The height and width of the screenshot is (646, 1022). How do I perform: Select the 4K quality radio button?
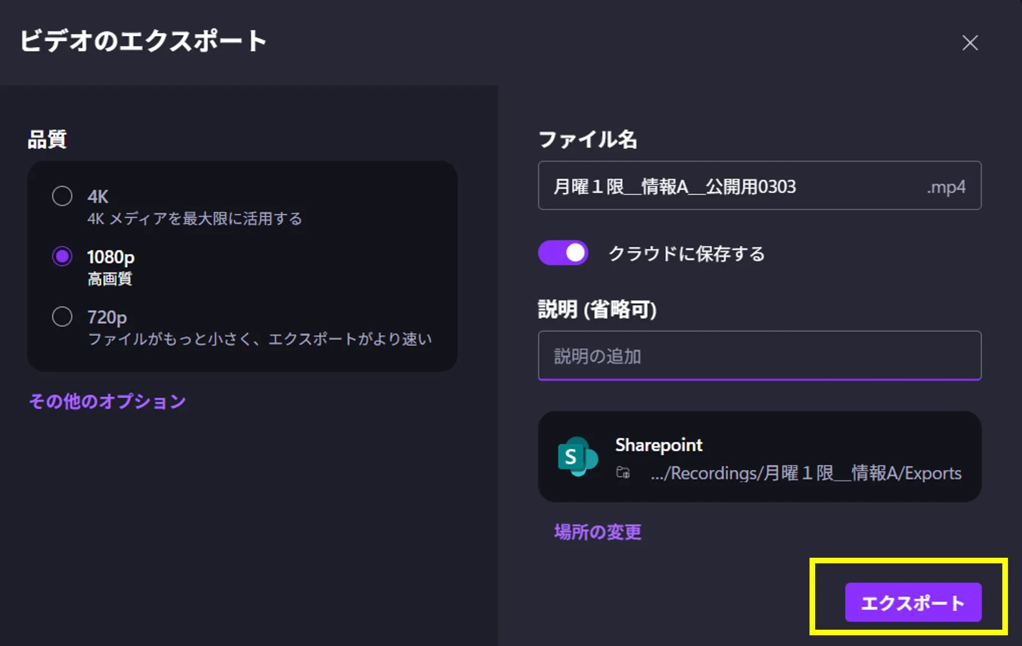point(62,196)
